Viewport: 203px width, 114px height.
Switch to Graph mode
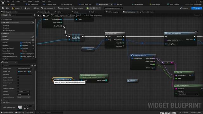point(197,8)
